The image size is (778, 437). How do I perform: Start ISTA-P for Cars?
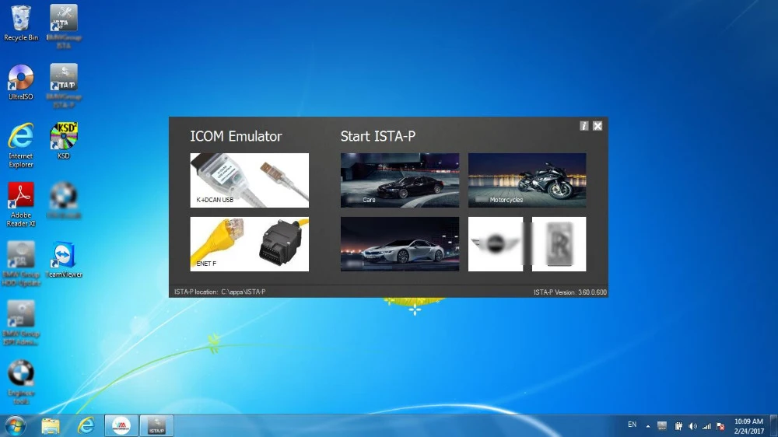[x=399, y=180]
